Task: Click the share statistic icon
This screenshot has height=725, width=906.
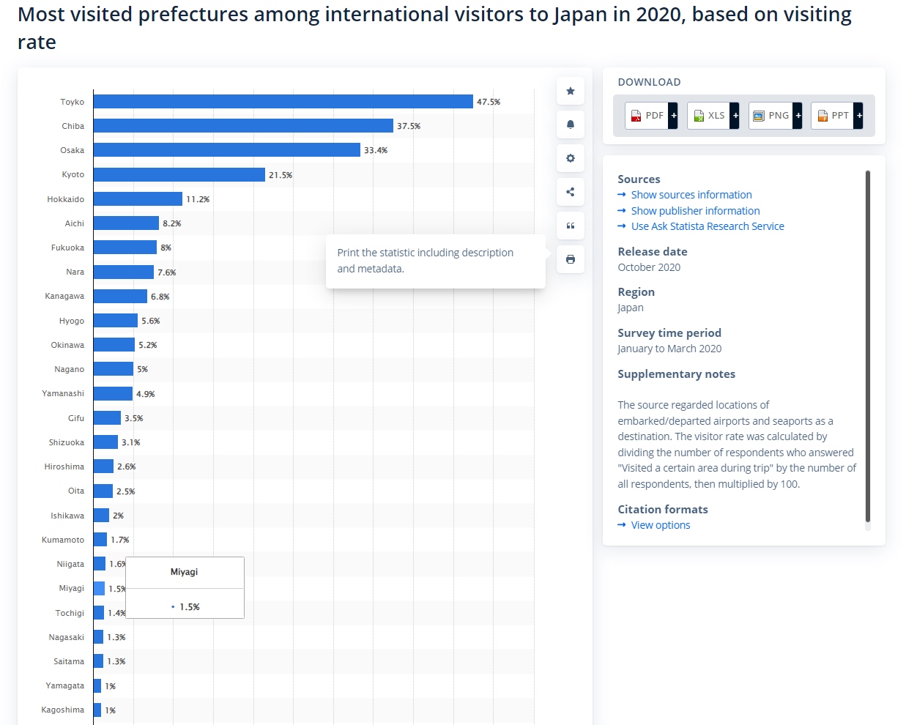Action: pyautogui.click(x=570, y=192)
